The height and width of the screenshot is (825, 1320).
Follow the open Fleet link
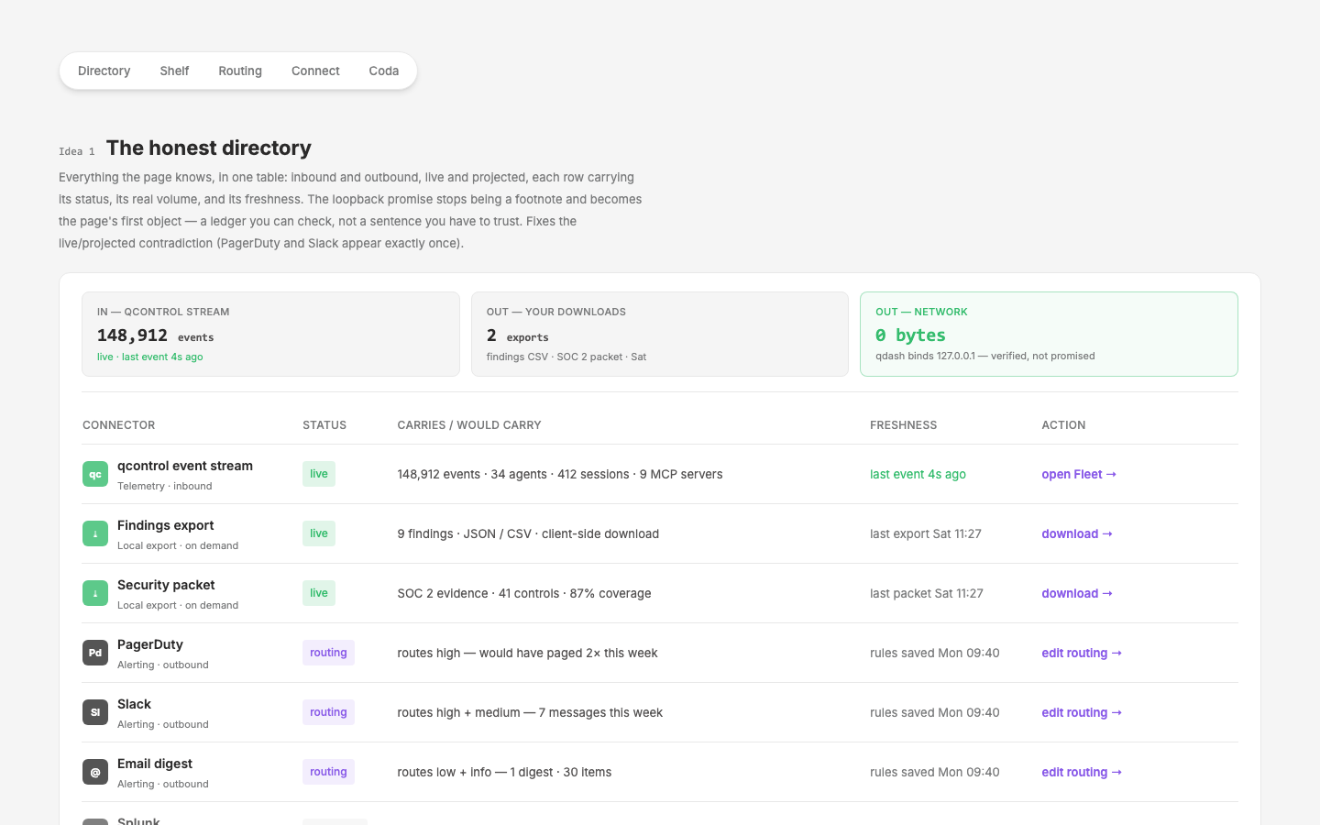[1079, 474]
